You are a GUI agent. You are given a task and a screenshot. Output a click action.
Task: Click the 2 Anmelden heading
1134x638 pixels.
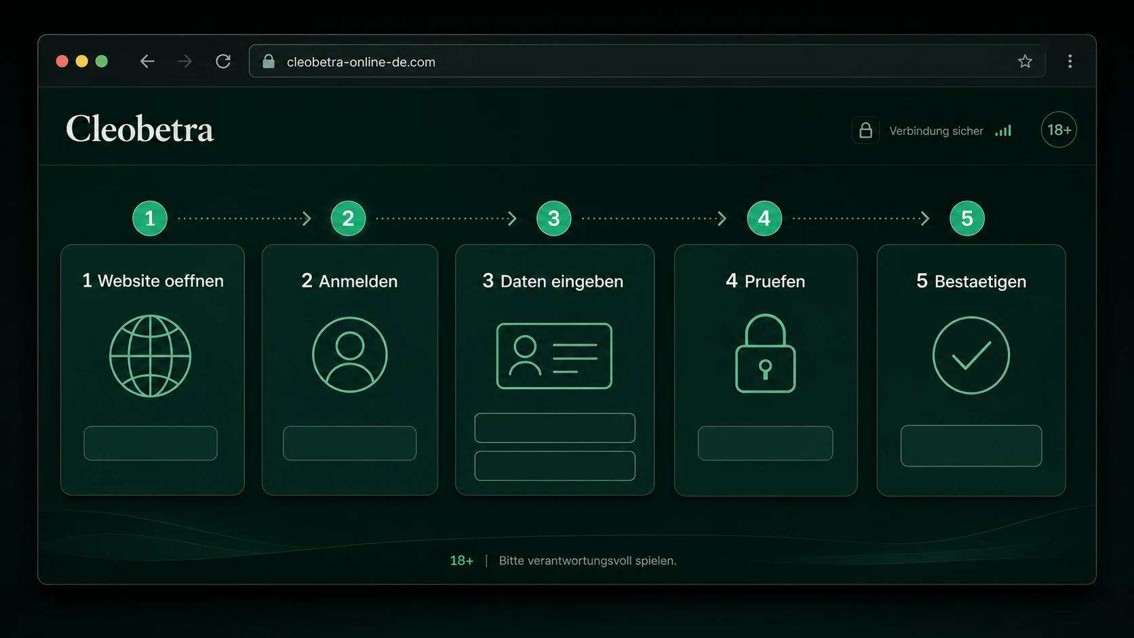pyautogui.click(x=349, y=281)
